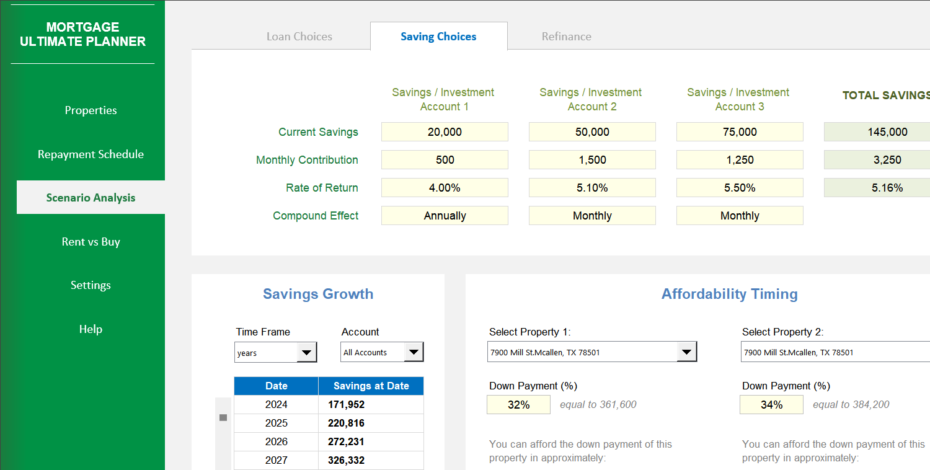Change Compound Effect for Account 1
This screenshot has height=470, width=930.
point(445,215)
